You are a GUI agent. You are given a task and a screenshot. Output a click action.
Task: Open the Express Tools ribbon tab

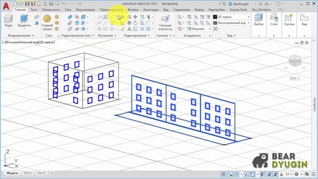click(x=238, y=9)
